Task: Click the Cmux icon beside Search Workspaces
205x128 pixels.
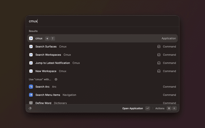Action: [31, 55]
